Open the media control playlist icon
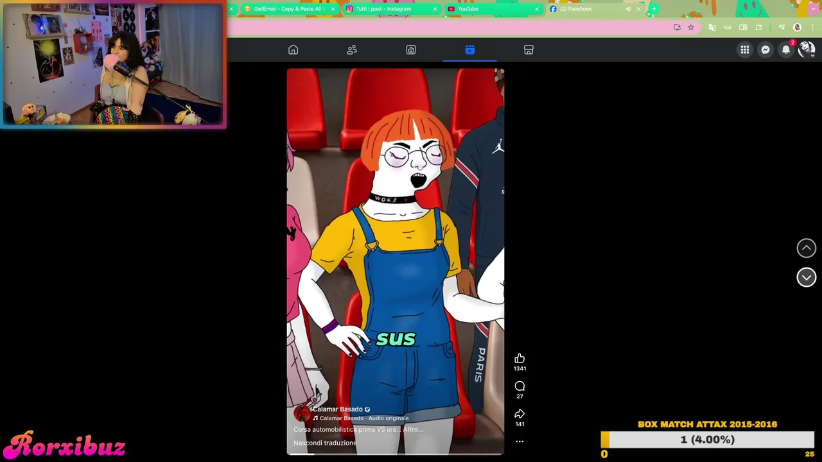The image size is (822, 462). click(x=782, y=28)
